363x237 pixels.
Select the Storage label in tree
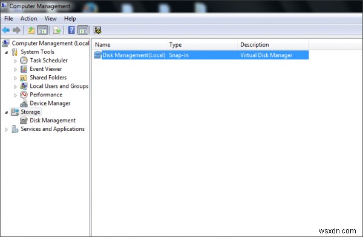pyautogui.click(x=30, y=112)
